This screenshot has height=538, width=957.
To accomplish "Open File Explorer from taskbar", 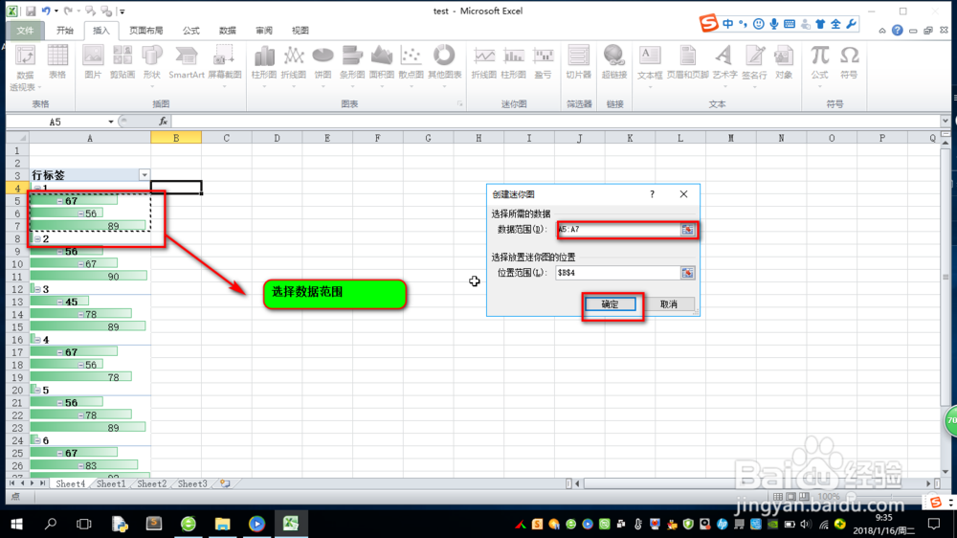I will click(x=222, y=524).
